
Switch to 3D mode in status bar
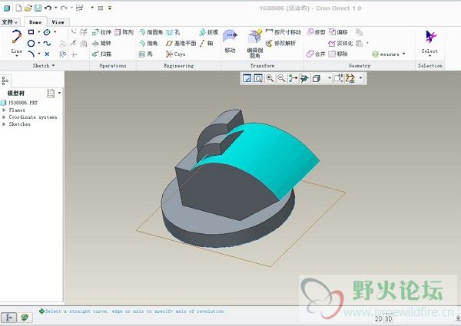point(388,318)
